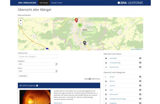
Task: Open the Spielplatz/Sportanlage category
Action: 117,99
